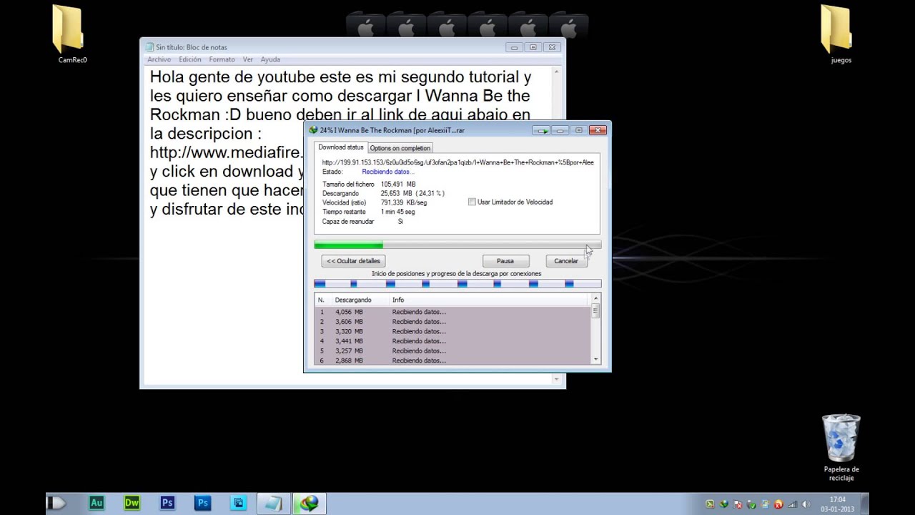The height and width of the screenshot is (515, 915).
Task: Click the IDM globe icon in download title bar
Action: click(312, 130)
